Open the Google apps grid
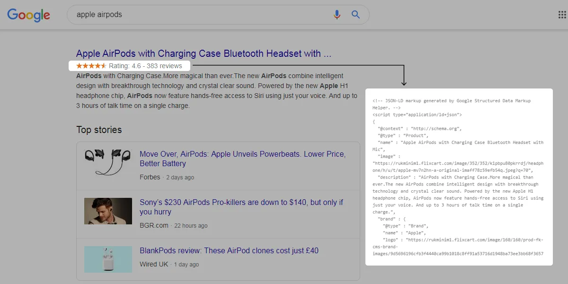 [x=562, y=15]
